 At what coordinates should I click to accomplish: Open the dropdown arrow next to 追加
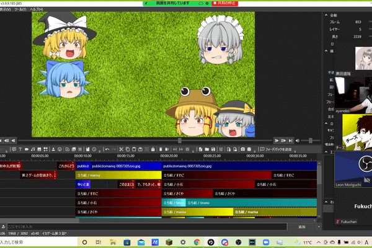(319, 227)
